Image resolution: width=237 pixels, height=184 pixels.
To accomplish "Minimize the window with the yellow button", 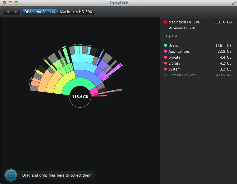I will [x=10, y=3].
